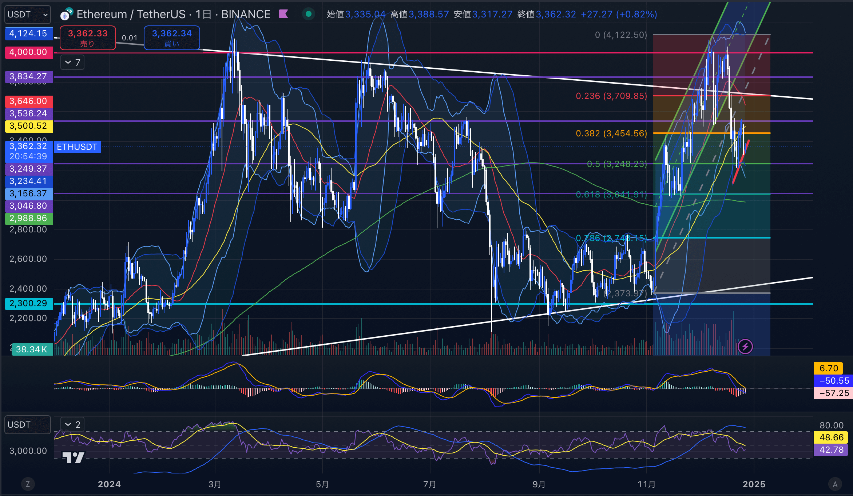This screenshot has width=853, height=496.
Task: Click the 3,536.24 purple price label
Action: [28, 113]
